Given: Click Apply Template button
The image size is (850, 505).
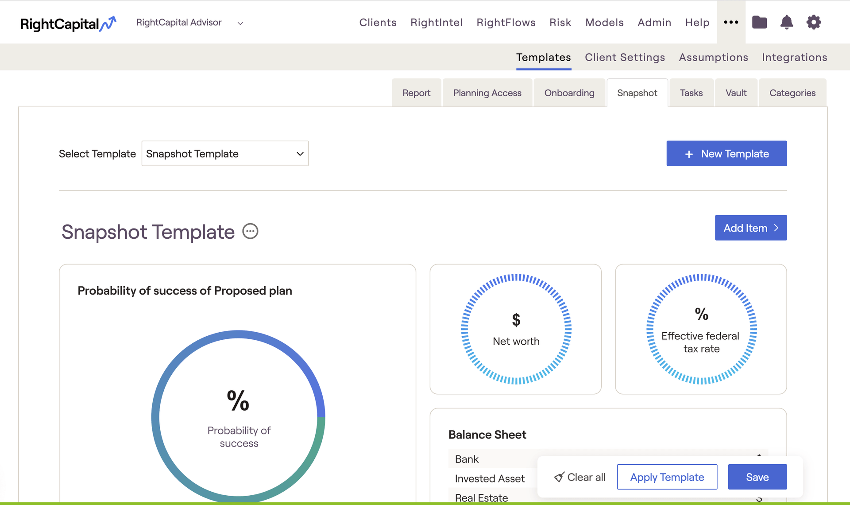Looking at the screenshot, I should pos(667,477).
